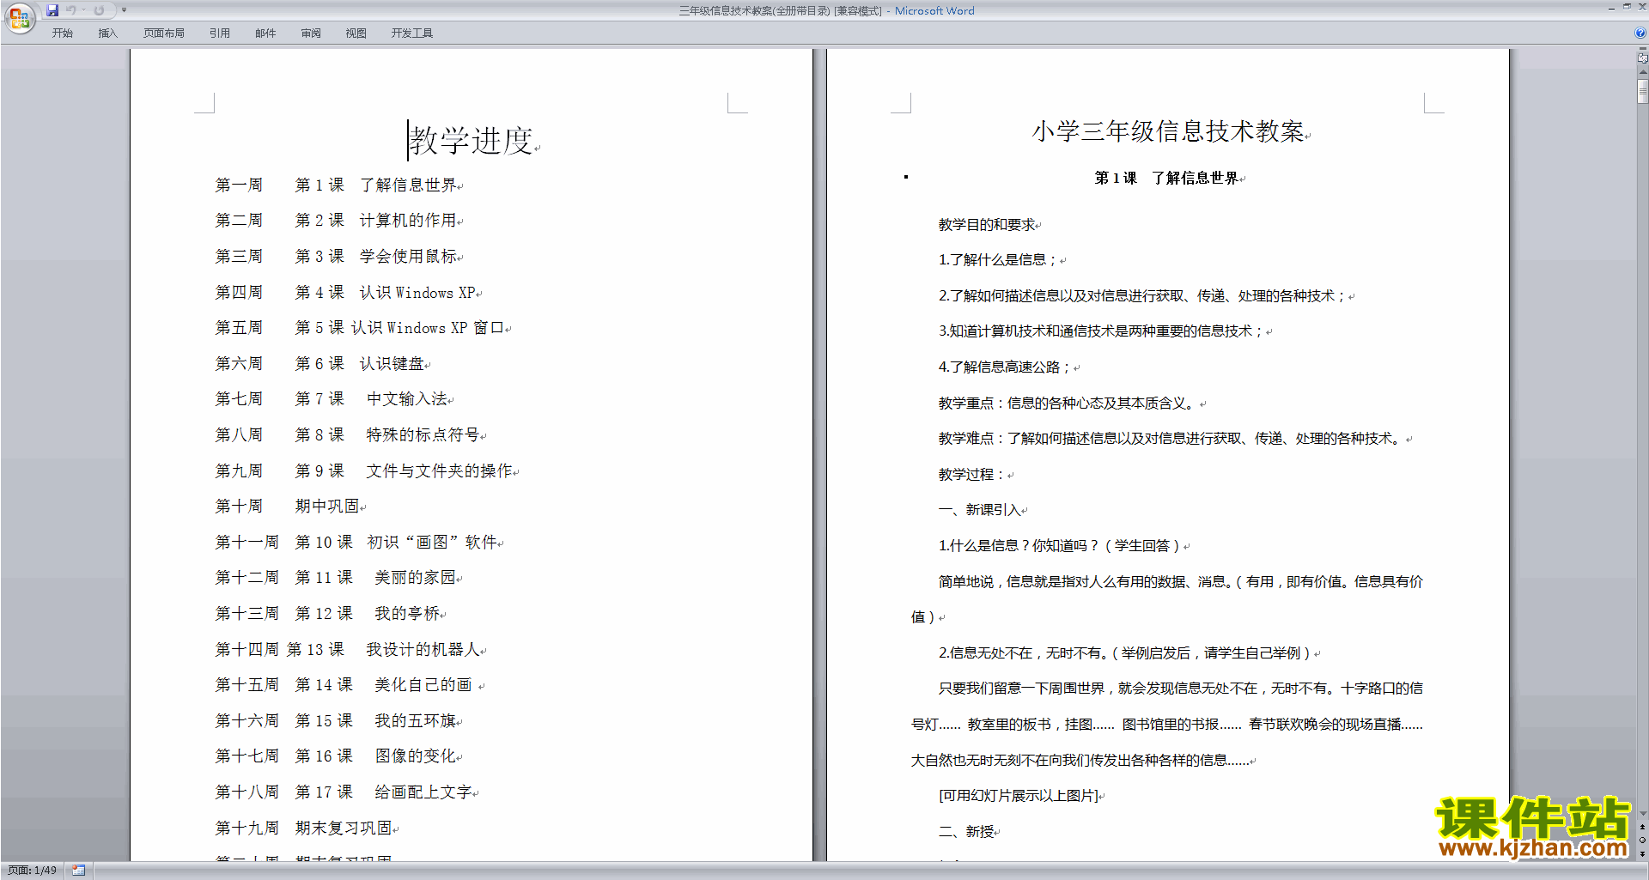
Task: Undo the last action
Action: [71, 10]
